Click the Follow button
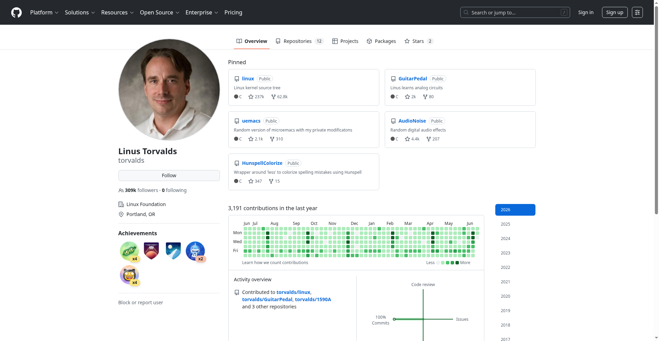This screenshot has width=659, height=341. [x=169, y=175]
